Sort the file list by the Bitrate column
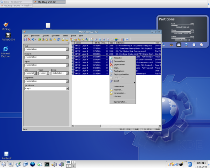 click(x=97, y=43)
